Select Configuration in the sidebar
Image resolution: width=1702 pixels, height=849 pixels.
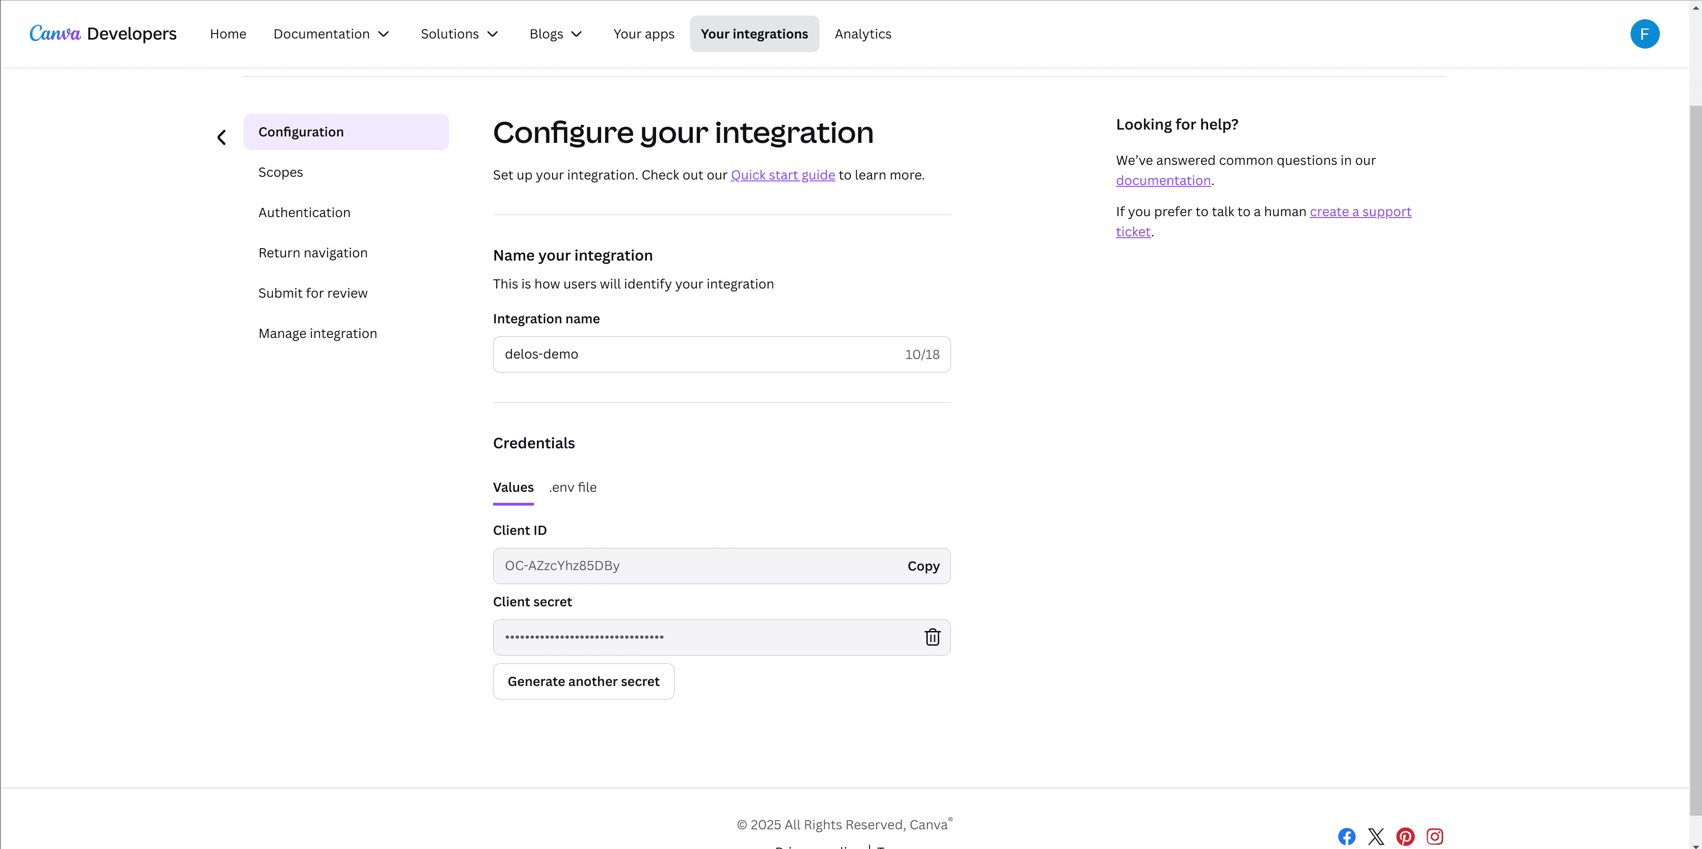(x=346, y=132)
